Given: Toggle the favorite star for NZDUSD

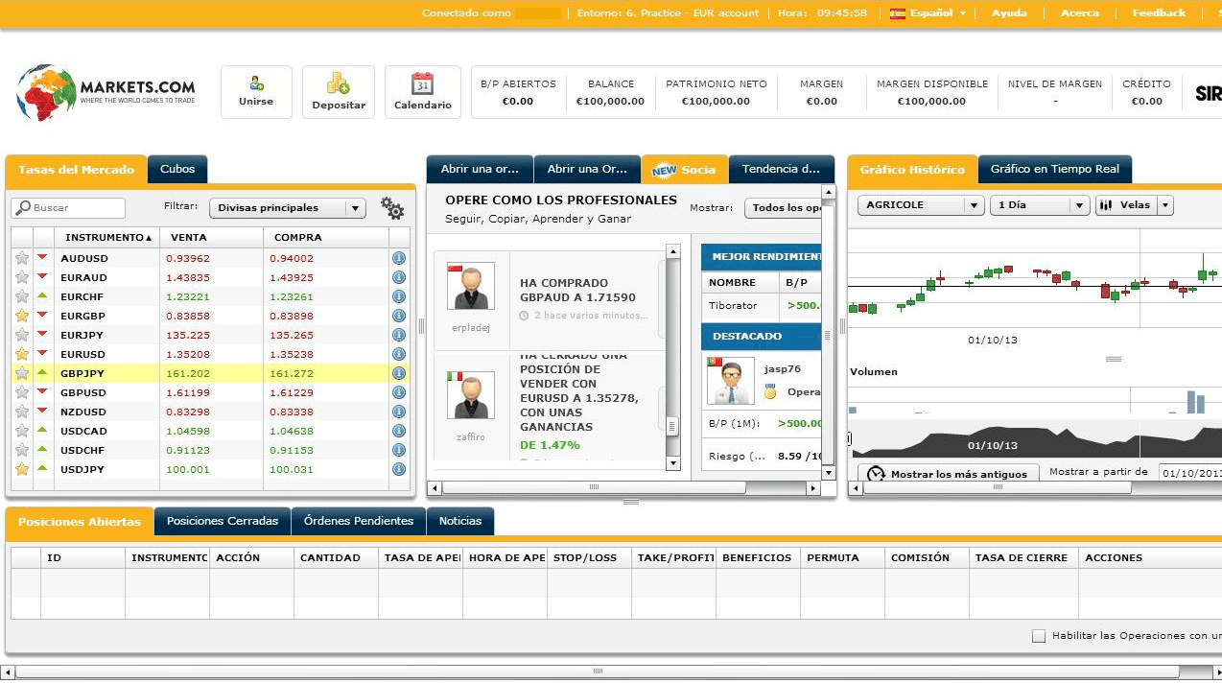Looking at the screenshot, I should (x=22, y=412).
